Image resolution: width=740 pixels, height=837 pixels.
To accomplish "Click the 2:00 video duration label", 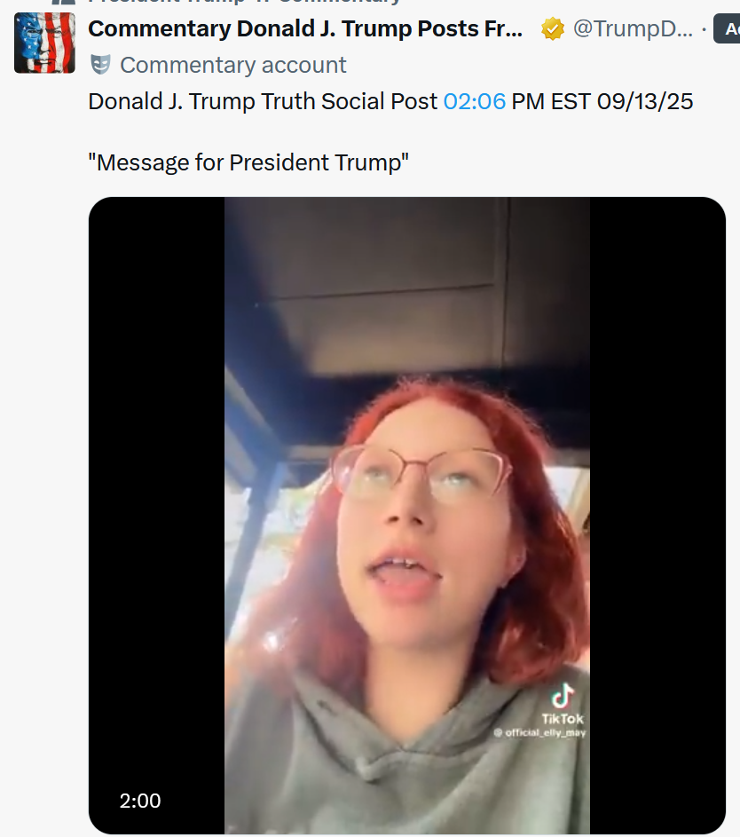I will click(x=140, y=801).
